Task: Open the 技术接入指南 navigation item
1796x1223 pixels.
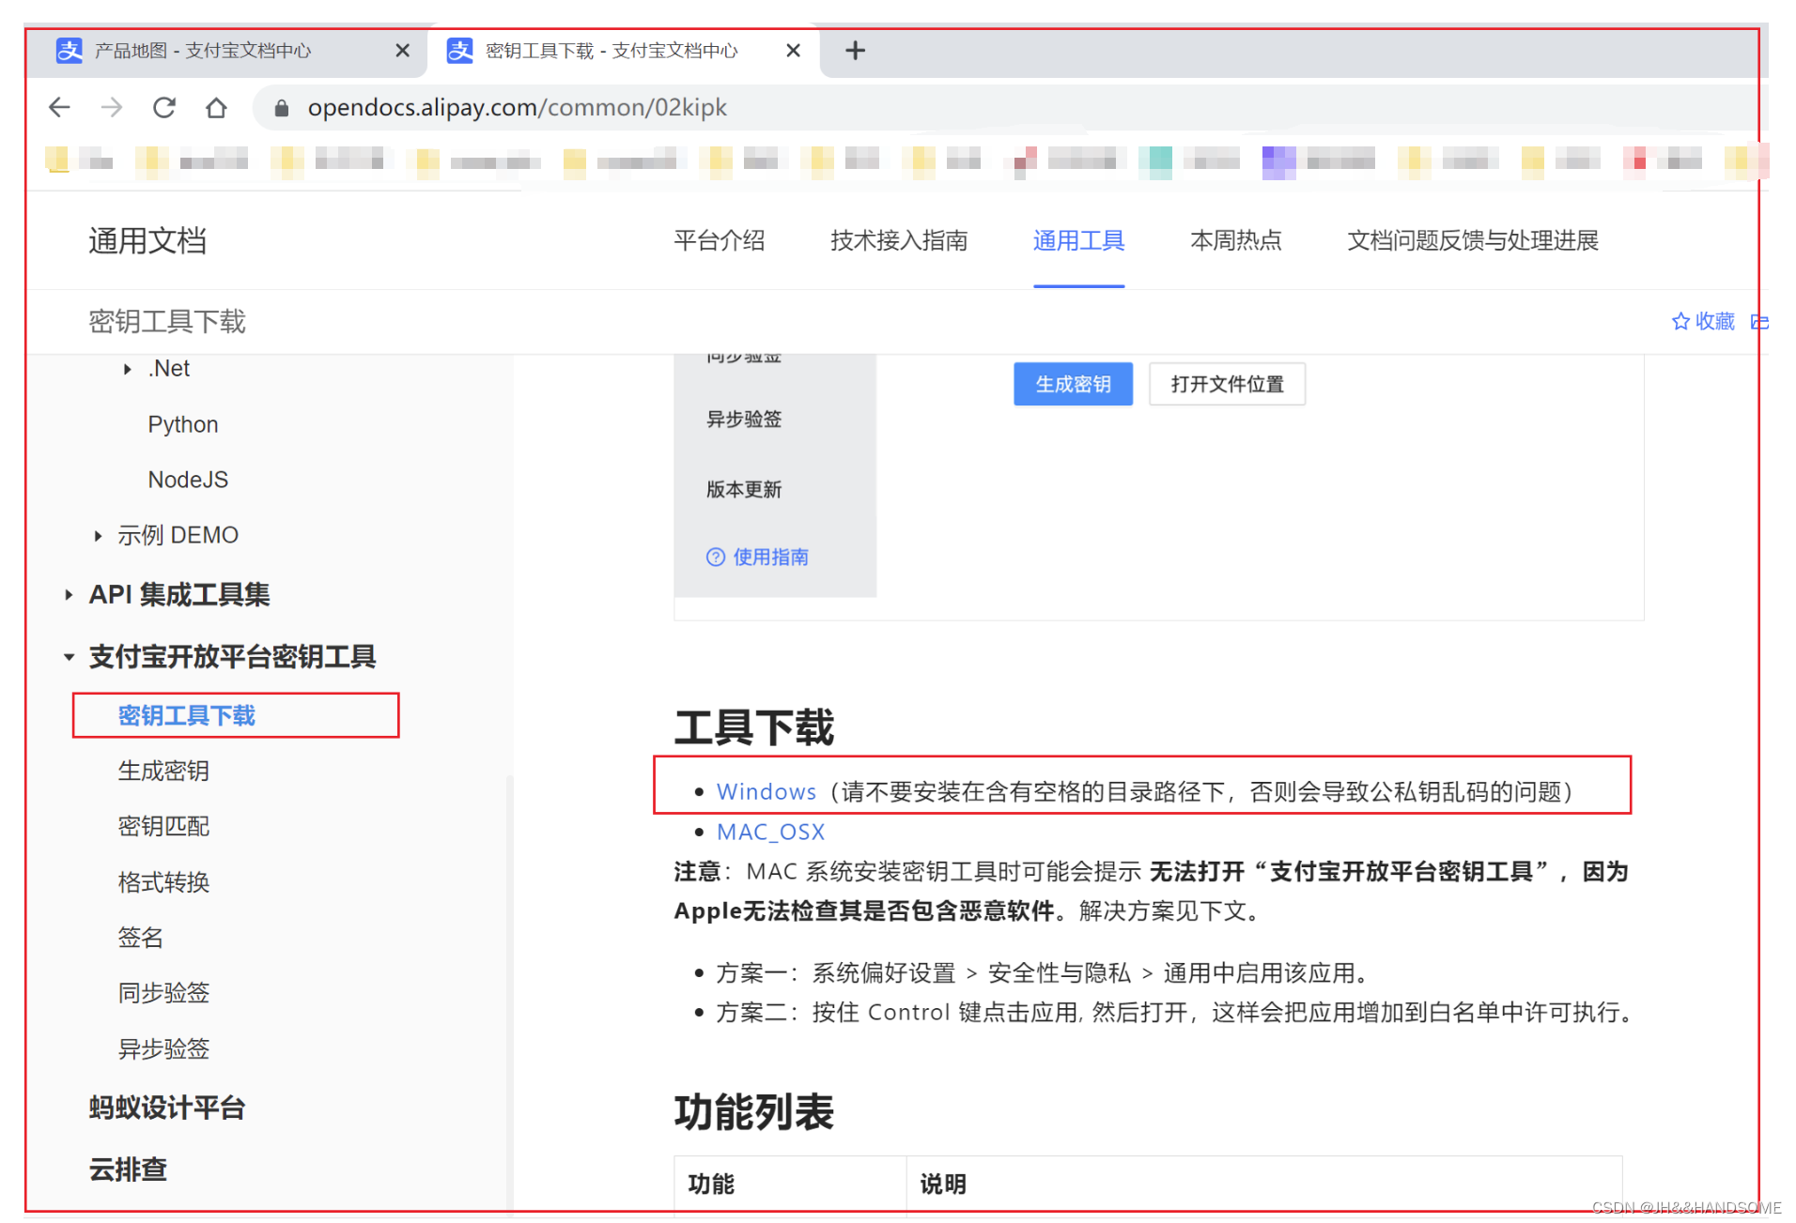Action: 899,241
